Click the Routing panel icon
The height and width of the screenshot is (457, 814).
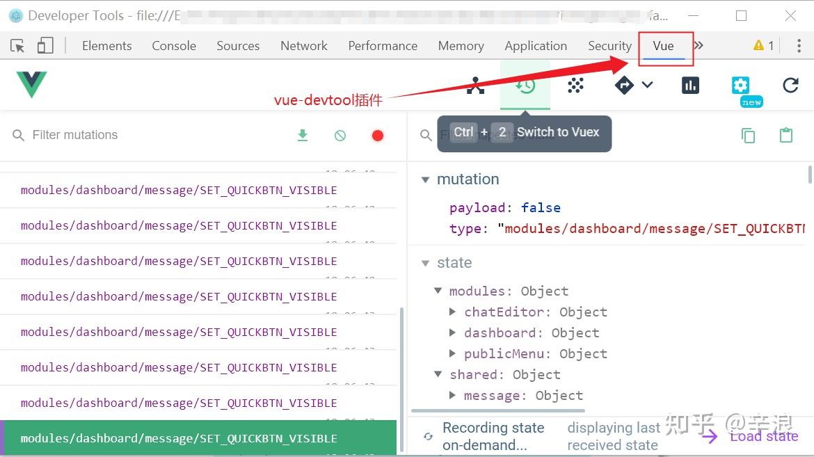coord(624,85)
